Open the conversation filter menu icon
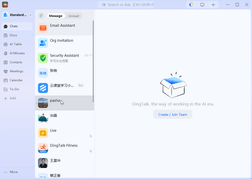Image resolution: width=252 pixels, height=179 pixels. point(41,16)
